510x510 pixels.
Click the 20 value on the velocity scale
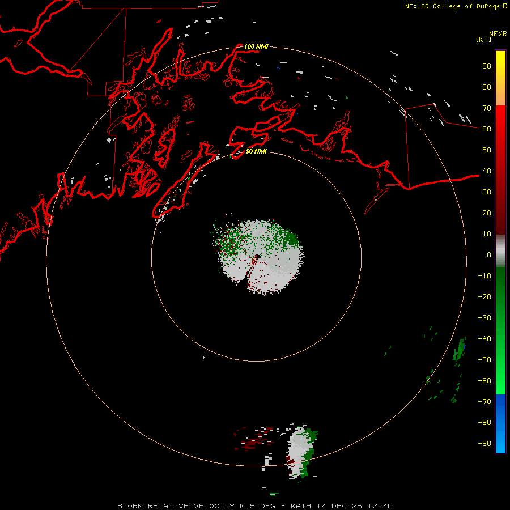(x=487, y=212)
